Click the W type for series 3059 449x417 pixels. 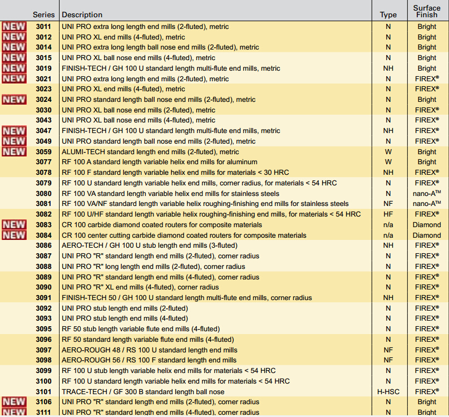388,152
